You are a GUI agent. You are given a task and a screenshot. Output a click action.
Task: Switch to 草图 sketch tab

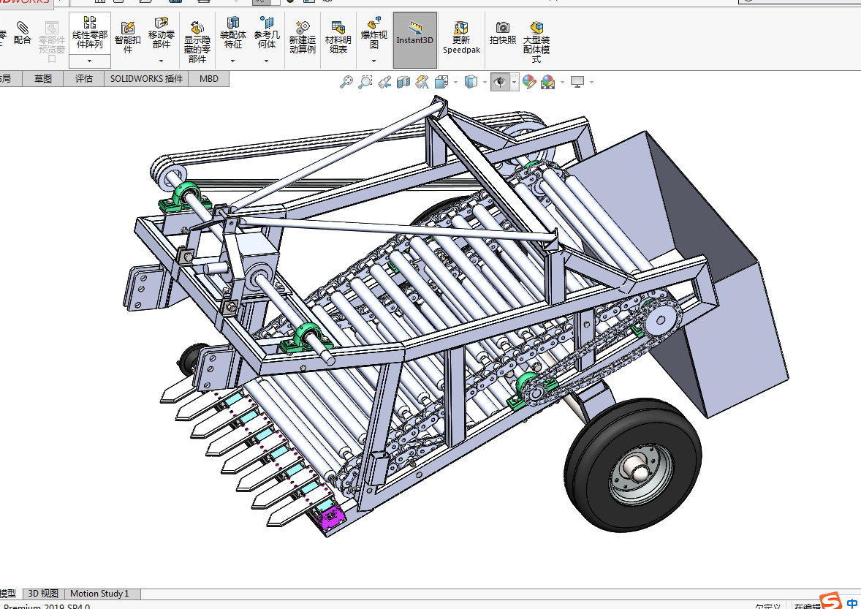click(x=43, y=79)
